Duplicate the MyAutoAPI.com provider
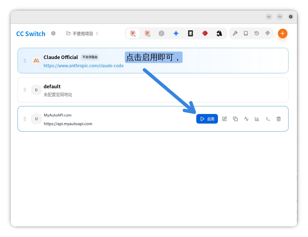Viewport: 308px width, 237px height. (235, 119)
